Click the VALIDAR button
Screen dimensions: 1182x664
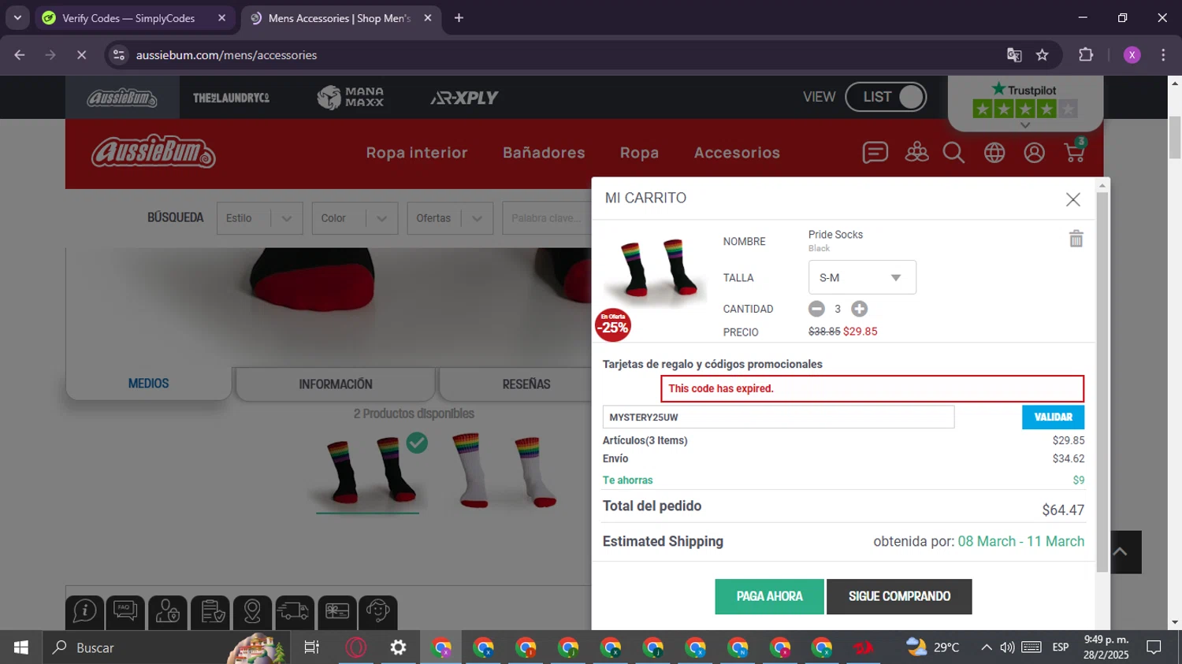[1053, 417]
